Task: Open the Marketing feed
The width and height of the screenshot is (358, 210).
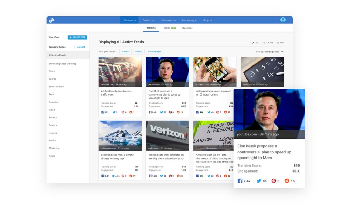Action: point(54,148)
